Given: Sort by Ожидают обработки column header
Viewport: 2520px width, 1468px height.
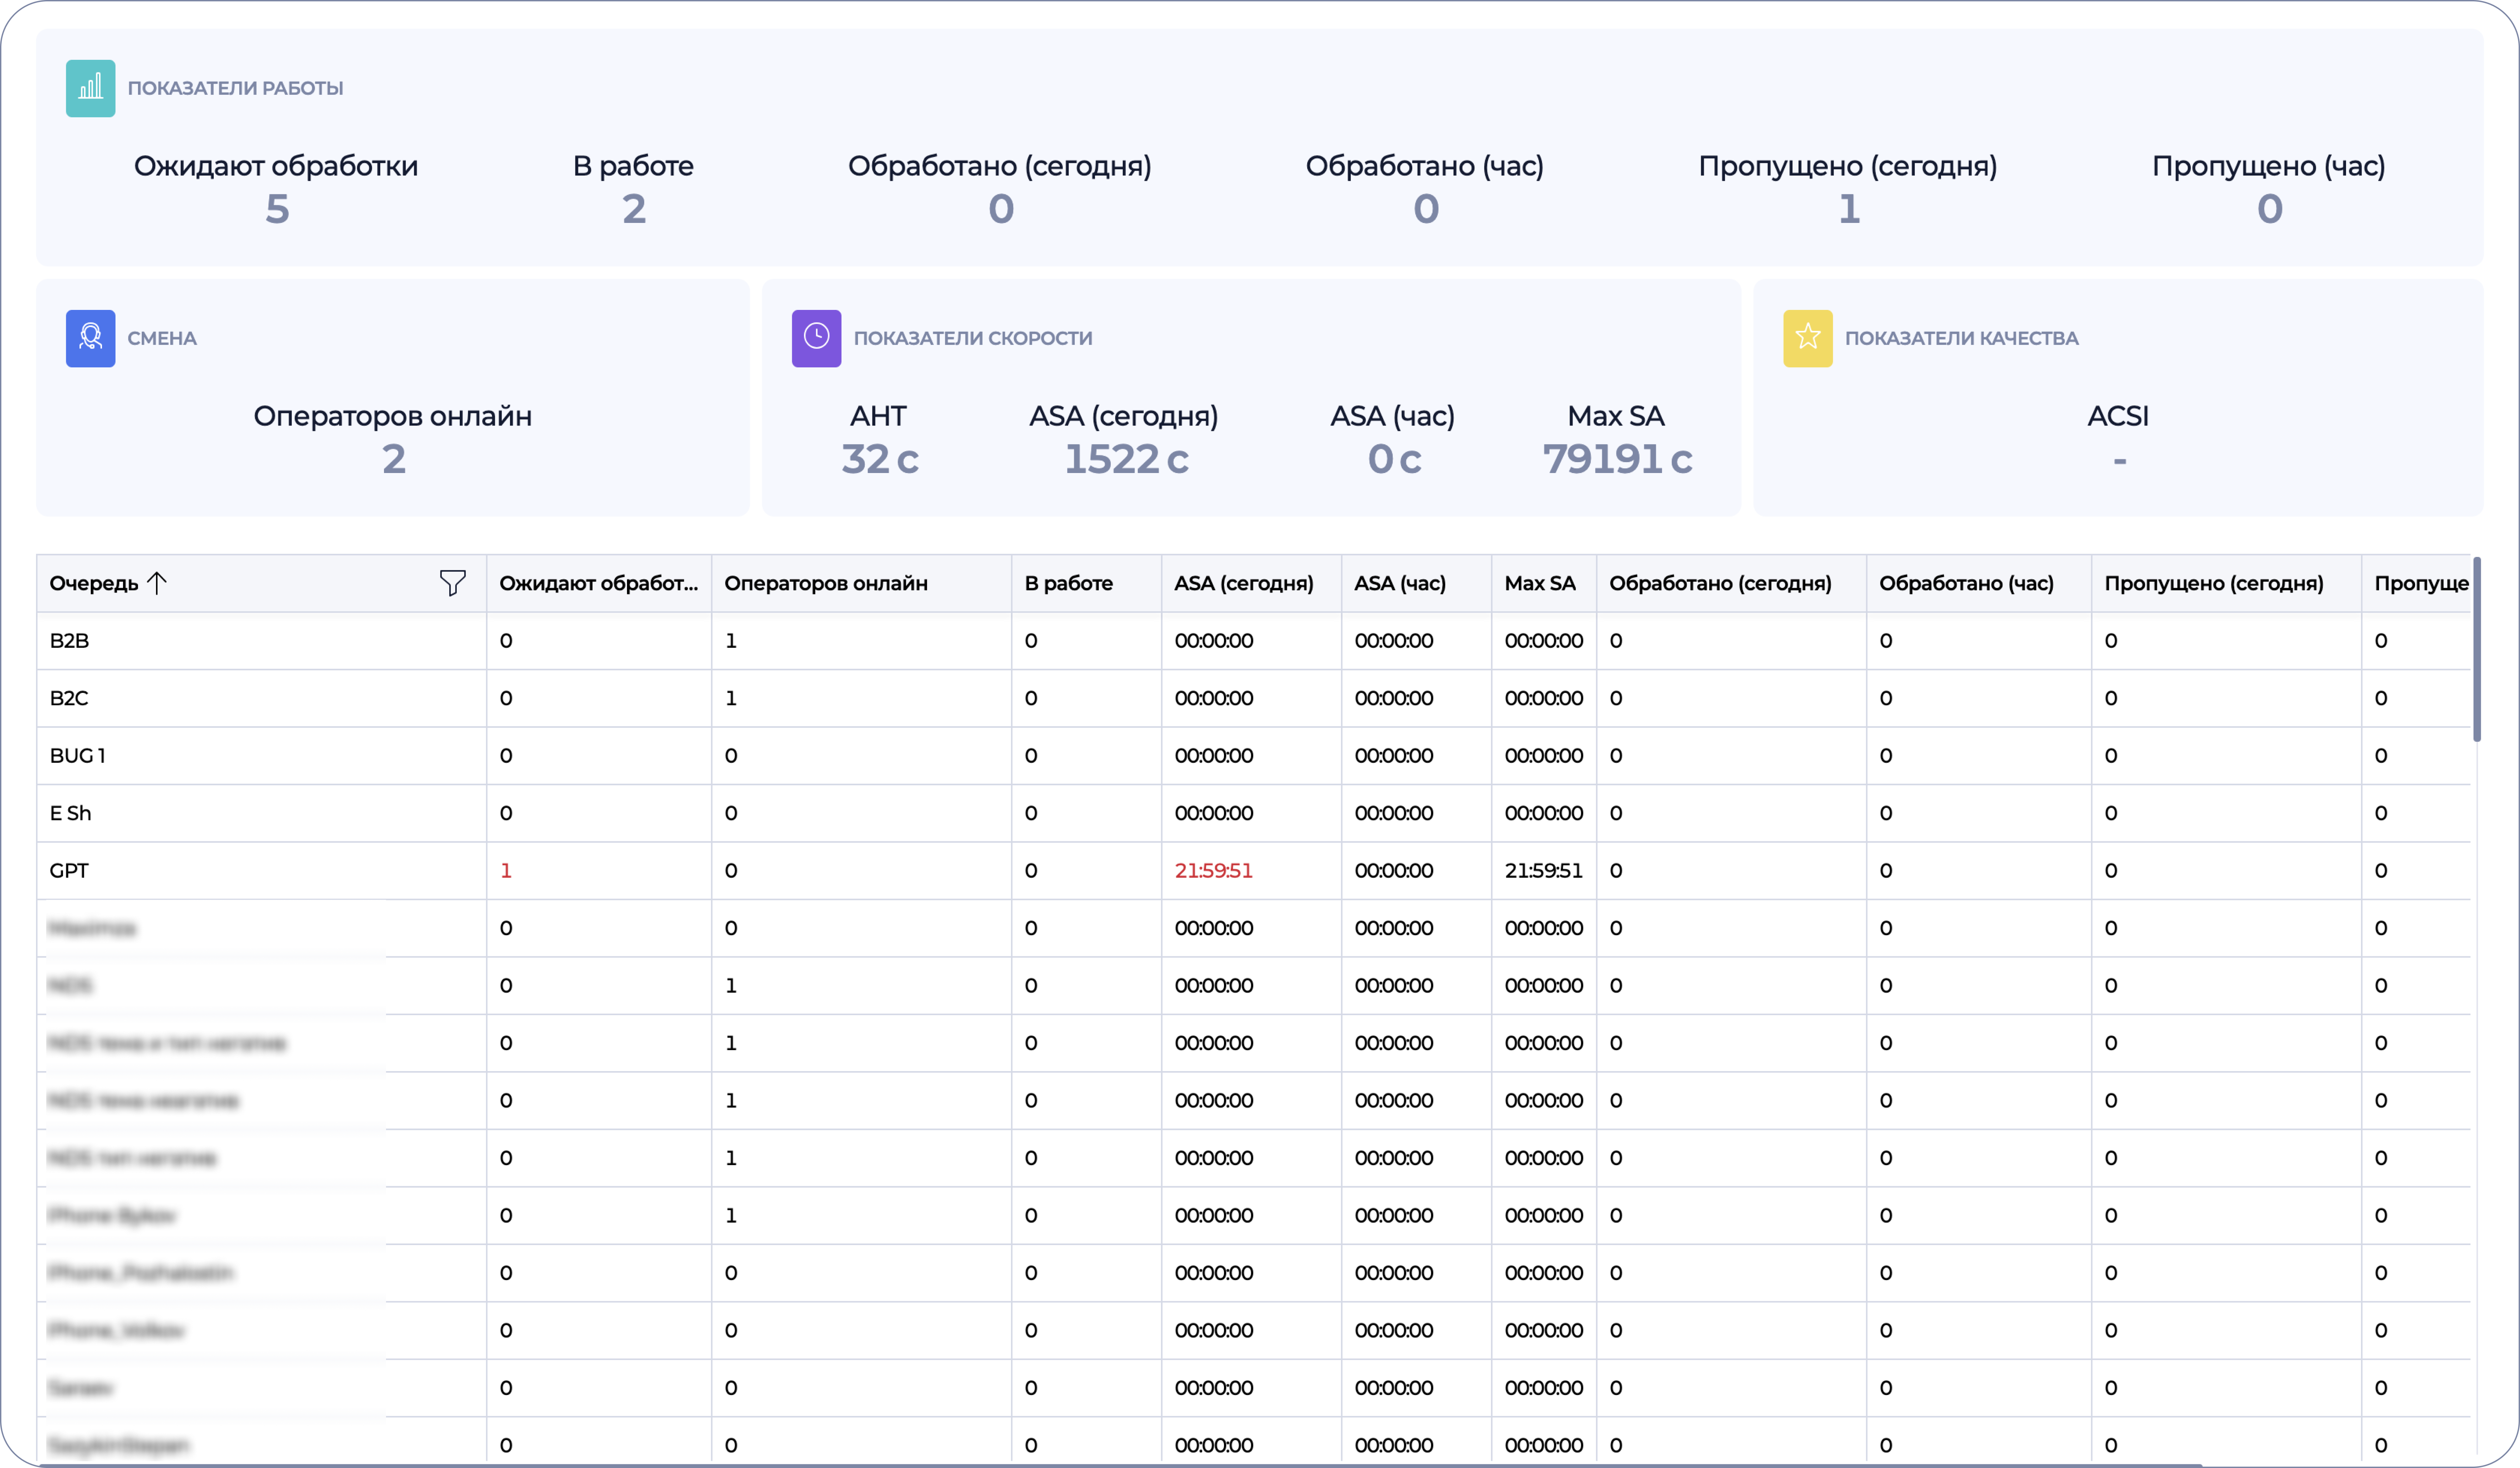Looking at the screenshot, I should (599, 583).
